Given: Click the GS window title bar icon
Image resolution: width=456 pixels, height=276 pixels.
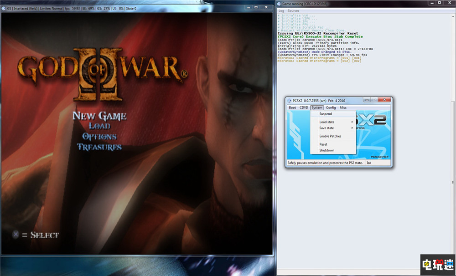Looking at the screenshot, I should tap(4, 8).
